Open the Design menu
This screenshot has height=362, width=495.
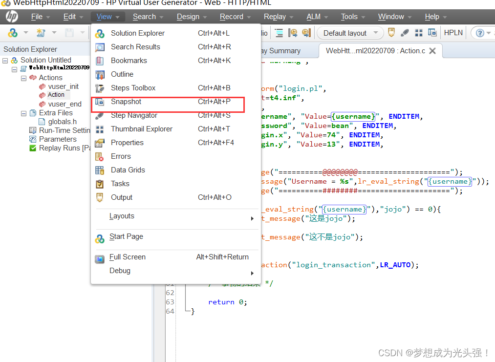[x=192, y=17]
